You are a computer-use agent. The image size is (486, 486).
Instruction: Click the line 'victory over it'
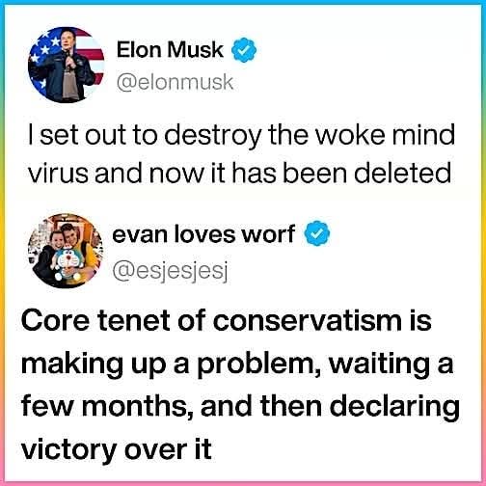click(x=117, y=449)
